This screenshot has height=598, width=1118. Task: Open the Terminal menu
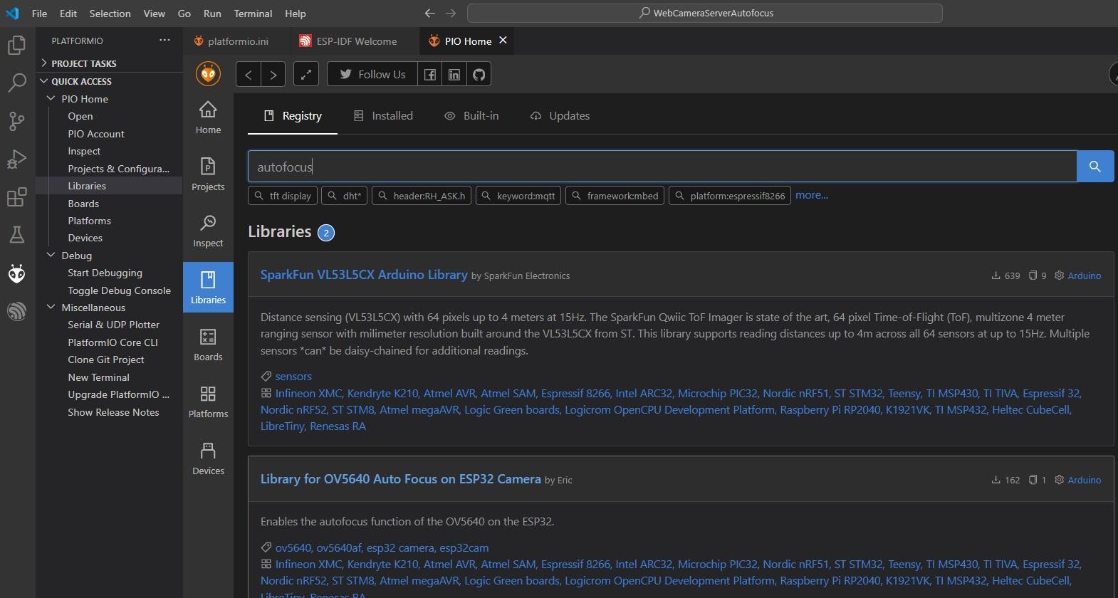(x=253, y=13)
